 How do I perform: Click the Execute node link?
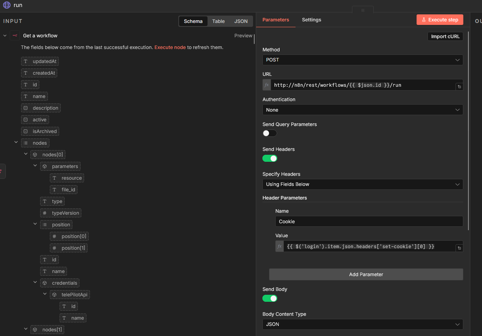[x=170, y=47]
